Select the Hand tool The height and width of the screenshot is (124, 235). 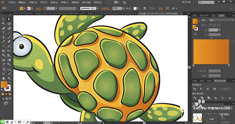tap(4, 78)
